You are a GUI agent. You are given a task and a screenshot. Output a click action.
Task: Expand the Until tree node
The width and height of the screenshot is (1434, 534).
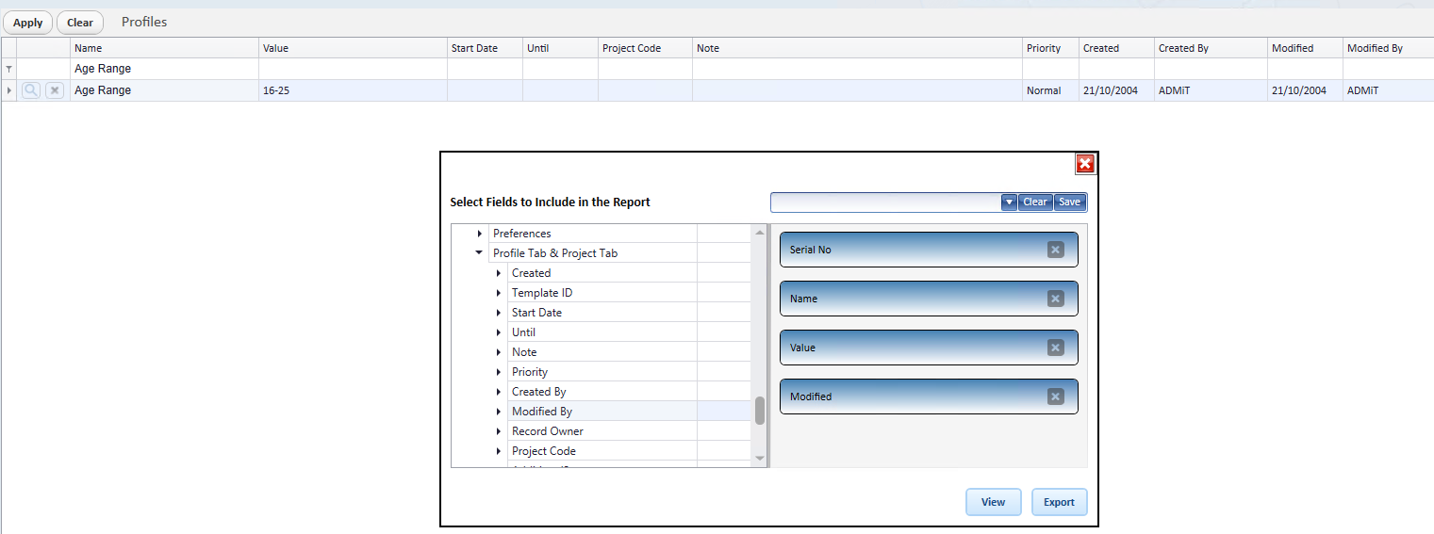[x=498, y=332]
